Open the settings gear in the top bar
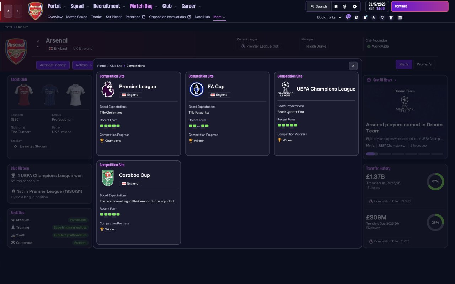Screen dimensions: 455x284 click(x=354, y=6)
